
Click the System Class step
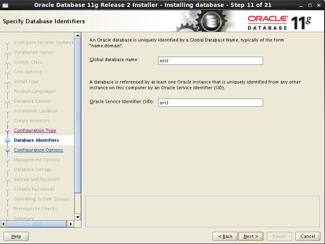click(28, 62)
